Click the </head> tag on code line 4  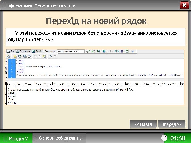21,69
